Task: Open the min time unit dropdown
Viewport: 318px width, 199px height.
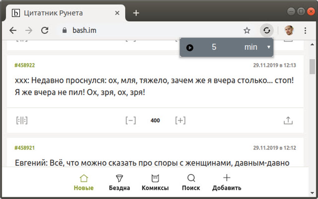Action: [x=257, y=47]
